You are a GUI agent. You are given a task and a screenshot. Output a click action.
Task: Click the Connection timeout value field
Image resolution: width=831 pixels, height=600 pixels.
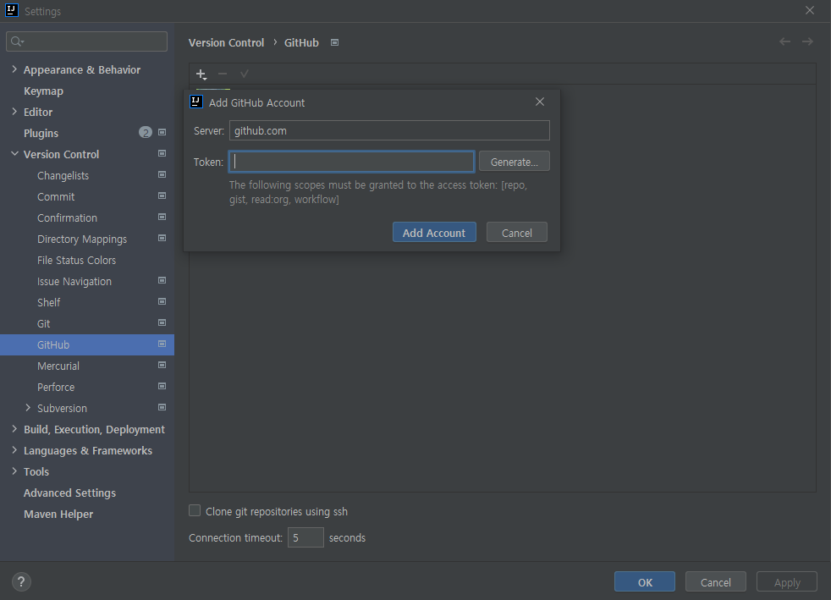click(305, 537)
